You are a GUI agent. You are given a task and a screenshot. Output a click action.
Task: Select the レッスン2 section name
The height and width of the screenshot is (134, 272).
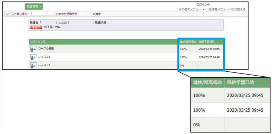[x=44, y=65]
